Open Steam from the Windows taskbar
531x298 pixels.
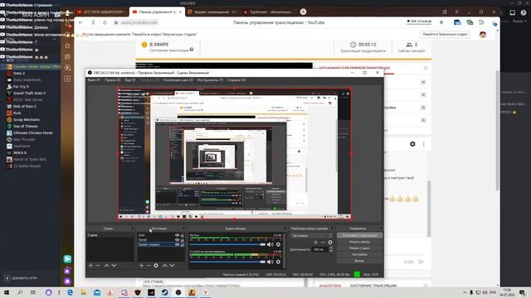pos(164,292)
